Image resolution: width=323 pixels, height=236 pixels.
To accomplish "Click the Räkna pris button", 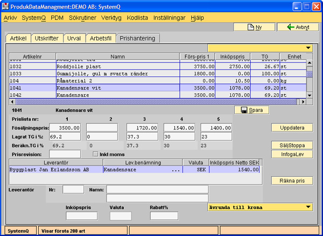I will pyautogui.click(x=292, y=181).
